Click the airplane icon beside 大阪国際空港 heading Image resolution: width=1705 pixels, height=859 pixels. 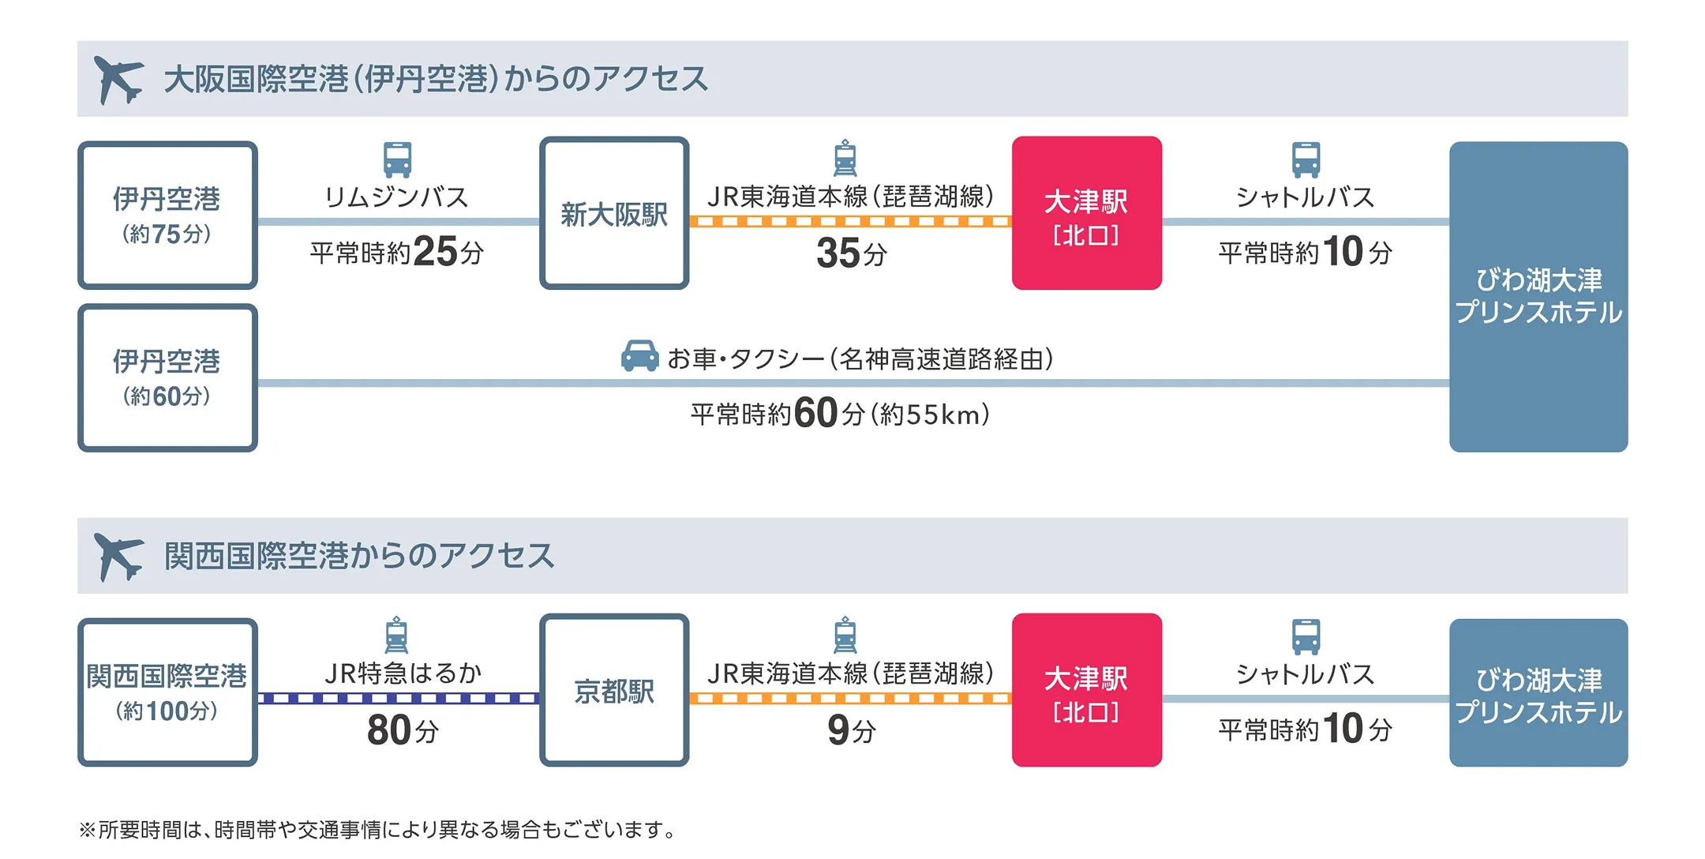(x=118, y=79)
